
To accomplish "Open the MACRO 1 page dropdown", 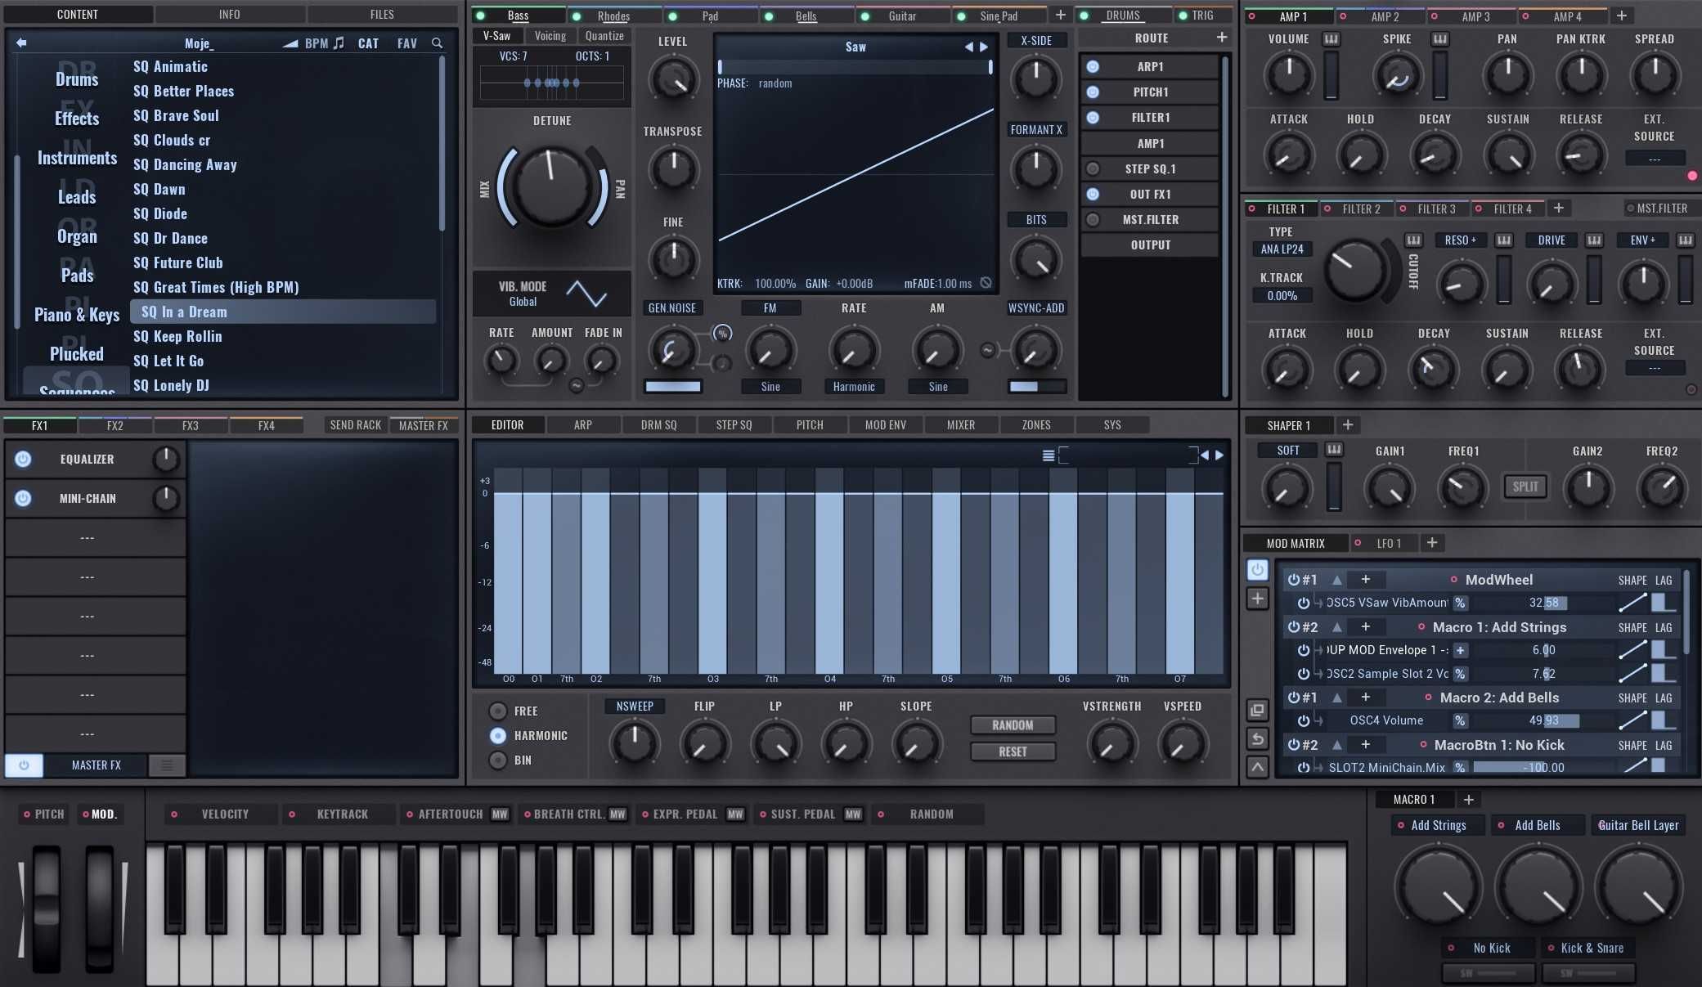I will pos(1414,799).
